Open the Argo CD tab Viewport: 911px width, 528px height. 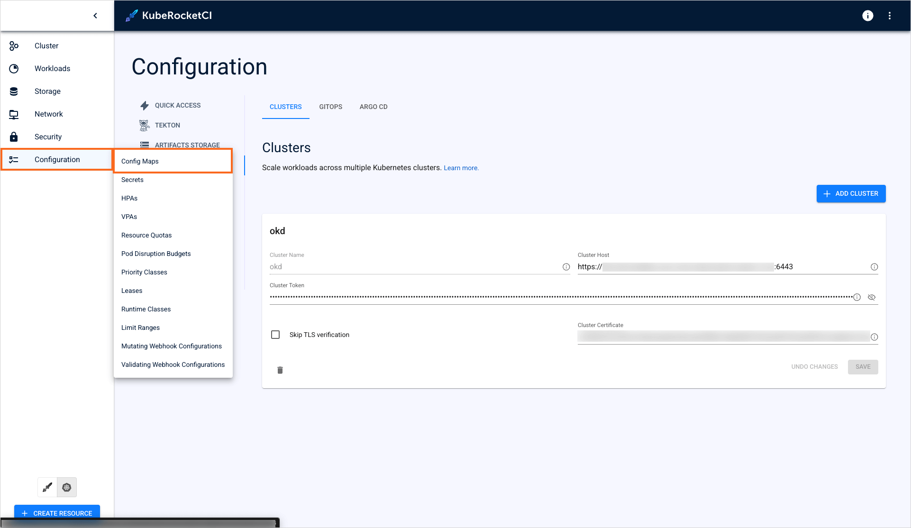click(x=373, y=107)
